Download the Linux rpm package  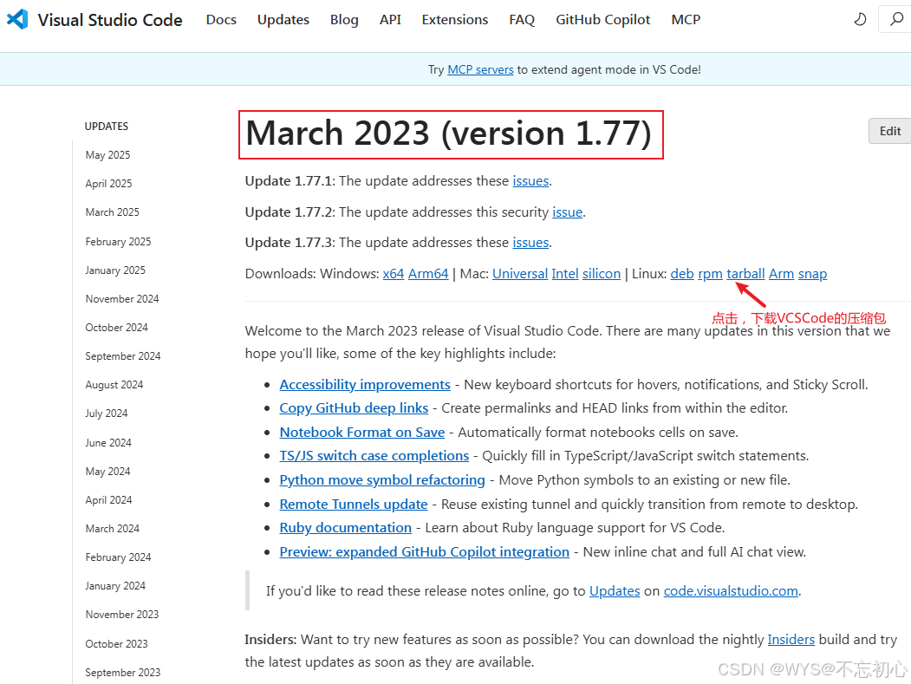point(710,274)
